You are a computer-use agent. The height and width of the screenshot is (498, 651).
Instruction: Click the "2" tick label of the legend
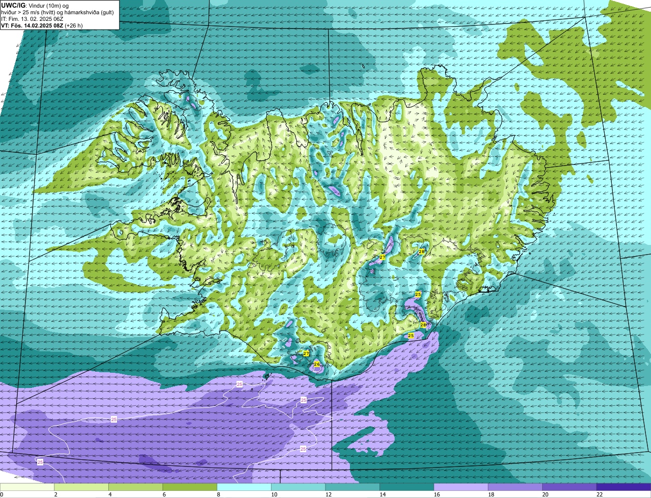[55, 494]
